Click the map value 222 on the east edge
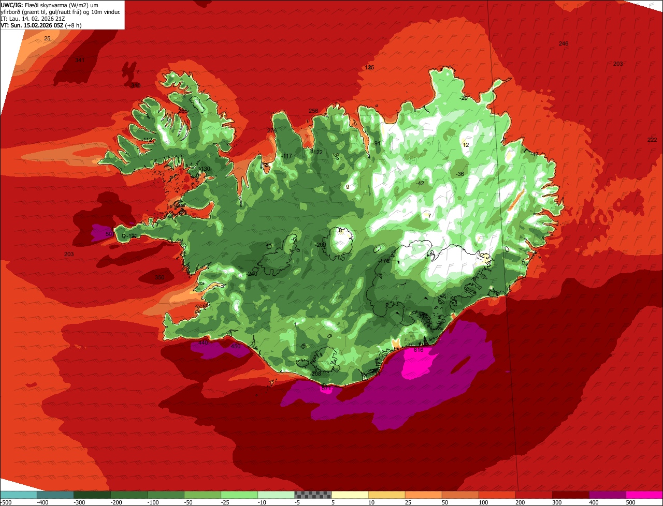663x506 pixels. [x=652, y=140]
